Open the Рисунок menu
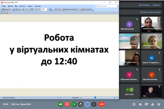The image size is (164, 109). (x=23, y=6)
